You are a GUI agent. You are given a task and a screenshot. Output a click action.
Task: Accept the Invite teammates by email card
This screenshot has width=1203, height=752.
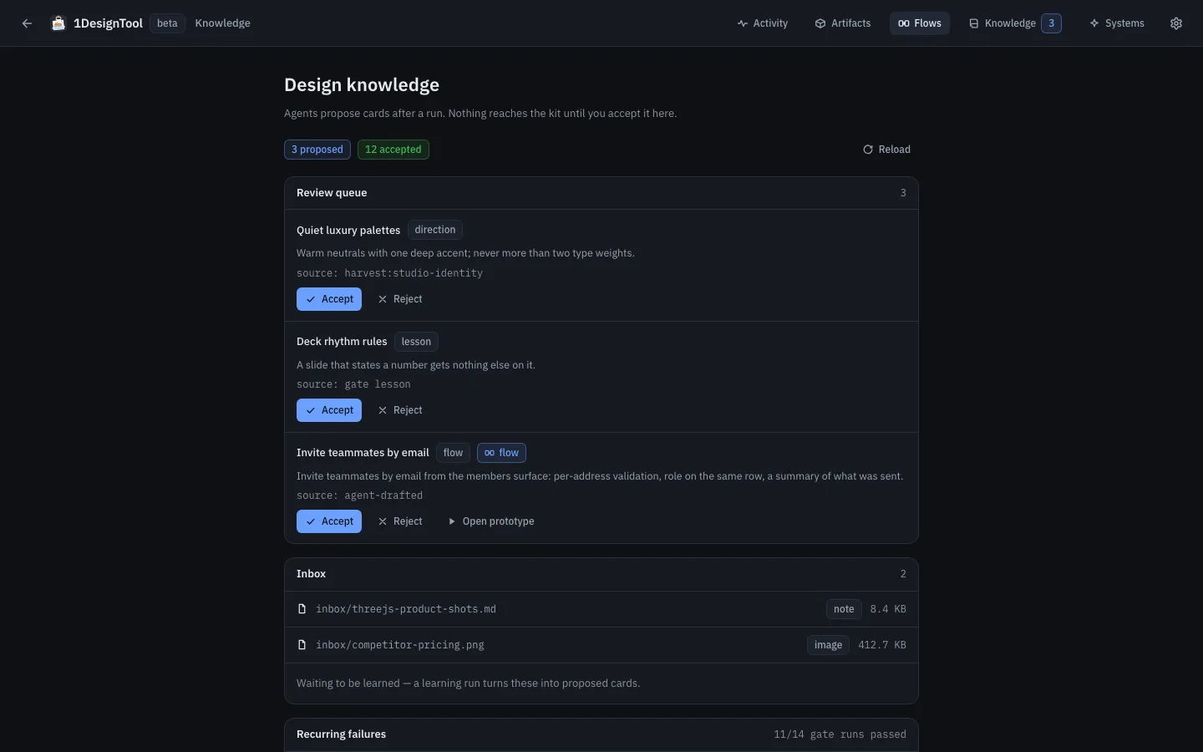329,521
